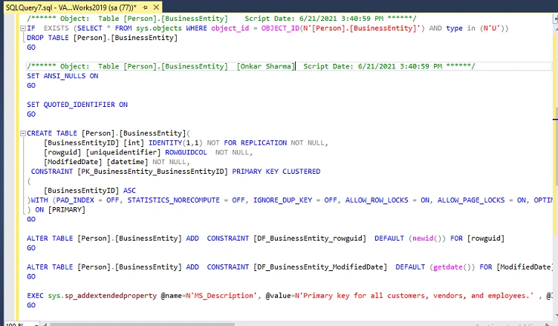Viewport: 558px width, 326px height.
Task: Click the sys.objects identifier
Action: (159, 28)
